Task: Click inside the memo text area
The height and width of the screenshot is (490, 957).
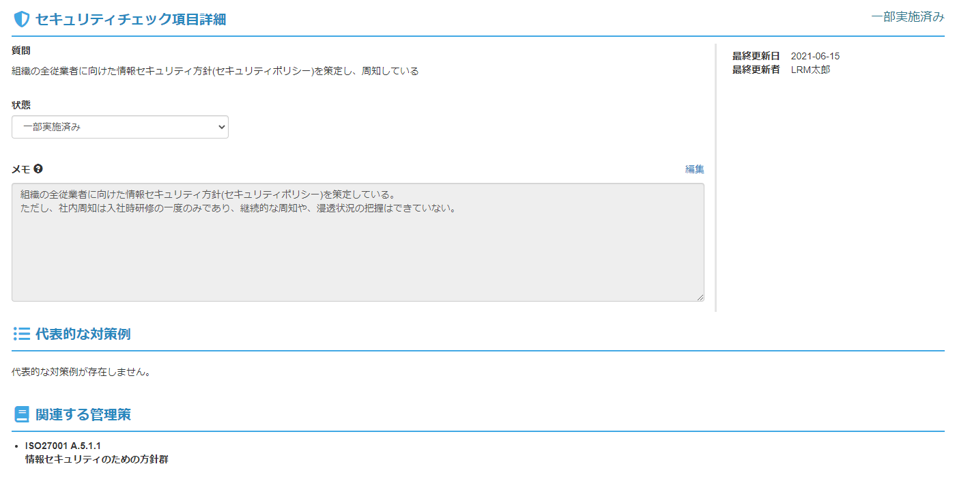Action: click(x=358, y=242)
